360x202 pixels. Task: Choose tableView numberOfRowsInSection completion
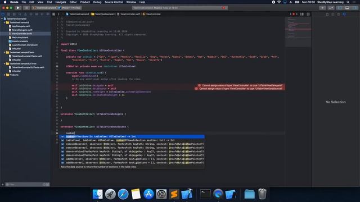tap(132, 140)
